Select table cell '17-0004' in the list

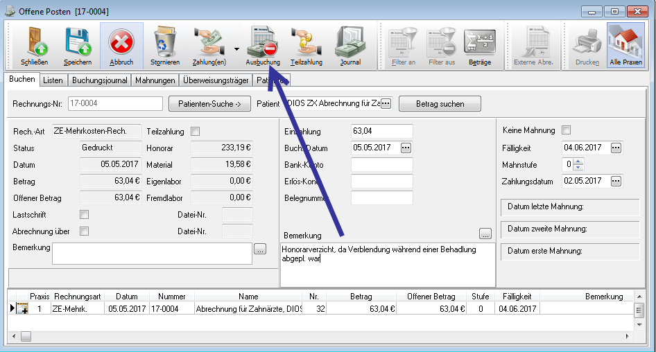coord(171,309)
